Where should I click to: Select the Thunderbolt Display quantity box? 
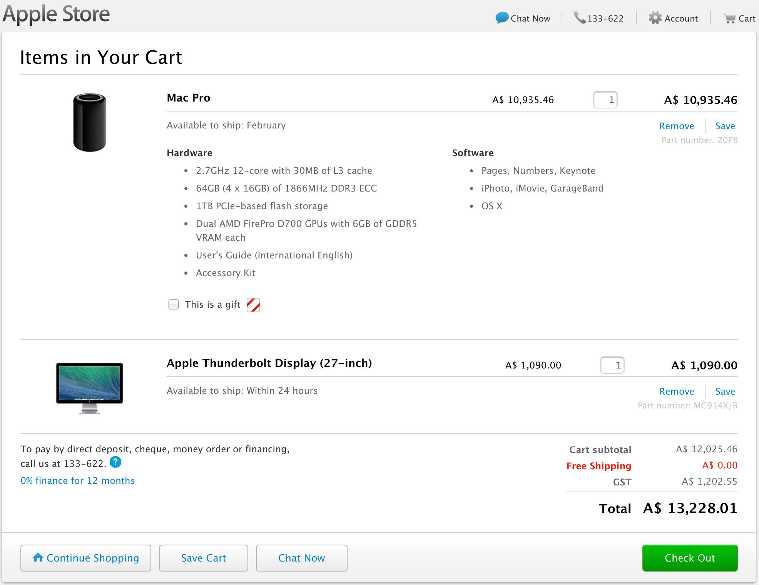(612, 365)
